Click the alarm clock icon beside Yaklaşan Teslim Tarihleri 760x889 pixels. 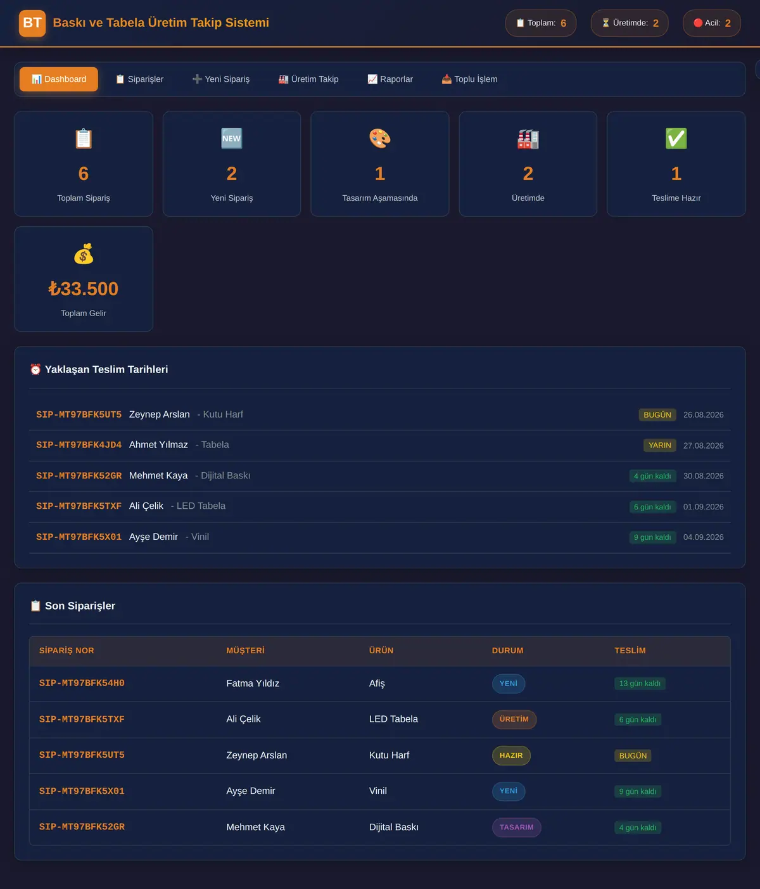tap(35, 369)
